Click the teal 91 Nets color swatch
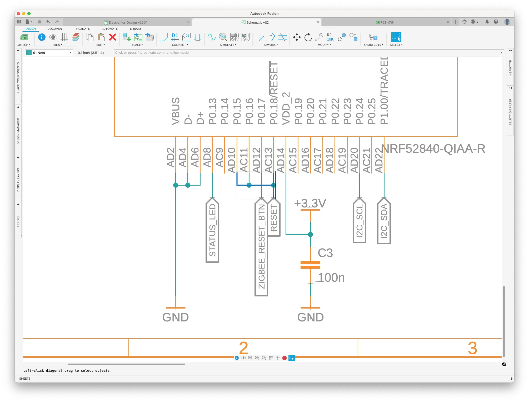The height and width of the screenshot is (402, 529). [x=29, y=53]
